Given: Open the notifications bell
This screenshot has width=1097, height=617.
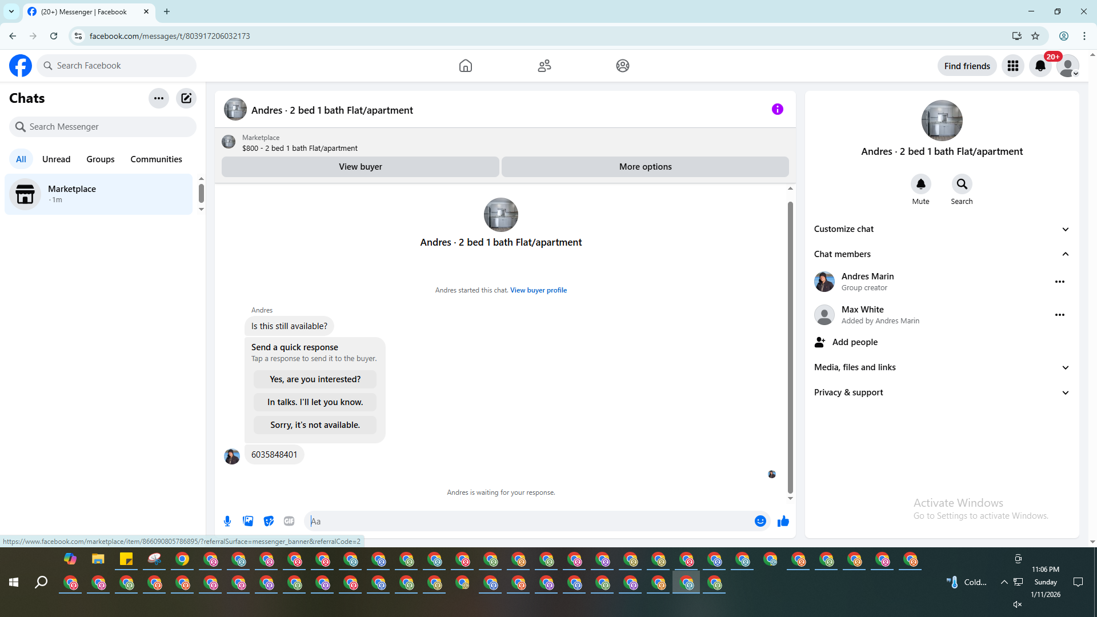Looking at the screenshot, I should (1040, 66).
